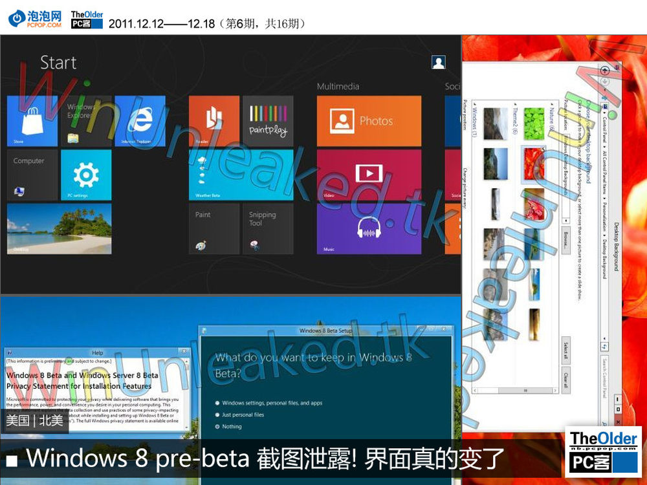Launch the Internet Explorer tile
This screenshot has height=485, width=647.
click(x=140, y=121)
